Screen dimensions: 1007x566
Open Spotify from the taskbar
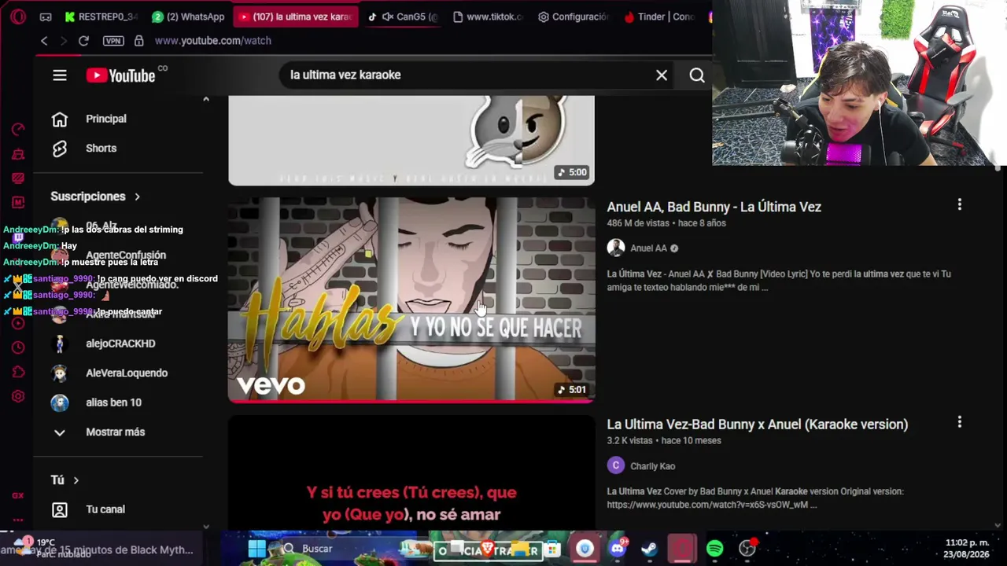714,549
